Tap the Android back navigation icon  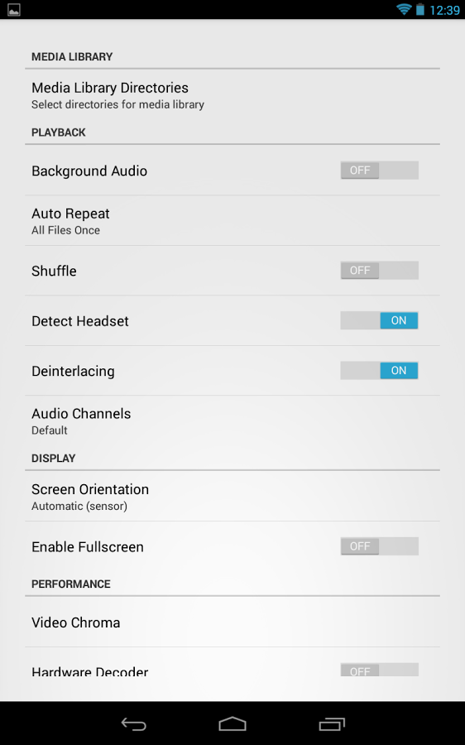click(x=134, y=724)
